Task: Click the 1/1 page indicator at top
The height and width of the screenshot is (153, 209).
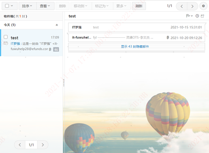Action: (x=169, y=6)
